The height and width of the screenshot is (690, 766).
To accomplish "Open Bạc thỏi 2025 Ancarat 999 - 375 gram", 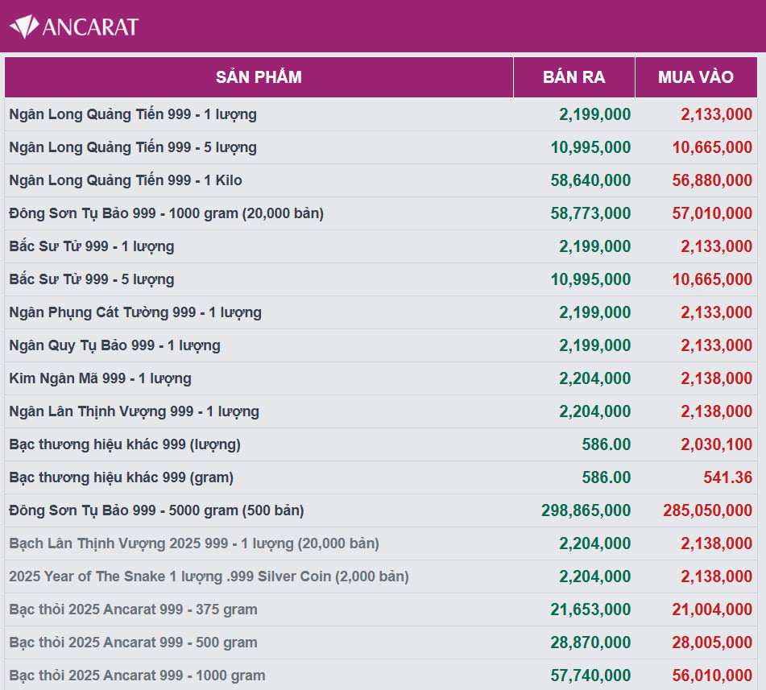I will [134, 609].
